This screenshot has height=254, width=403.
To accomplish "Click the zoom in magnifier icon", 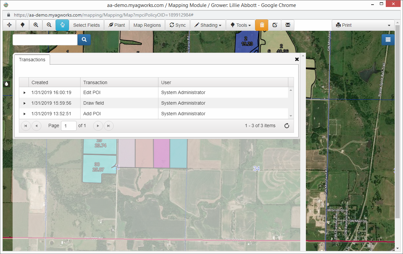I will 36,25.
